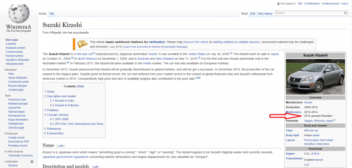Jump to References section
352x168 pixels.
point(52,129)
